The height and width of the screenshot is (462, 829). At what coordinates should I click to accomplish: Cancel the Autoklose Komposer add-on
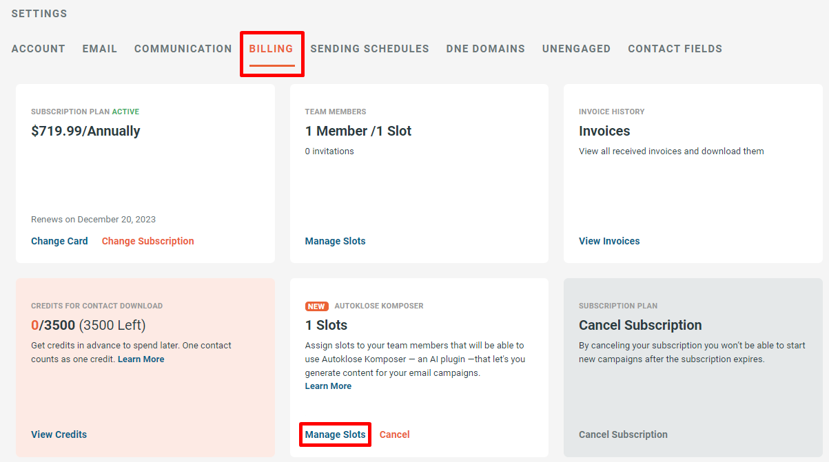click(394, 434)
